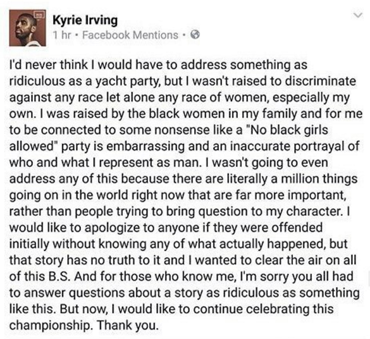Click the word "portrayal" in the post

pyautogui.click(x=317, y=147)
